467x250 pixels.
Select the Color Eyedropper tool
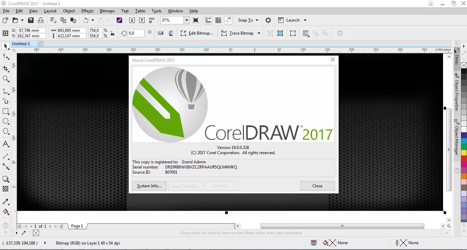coord(5,201)
